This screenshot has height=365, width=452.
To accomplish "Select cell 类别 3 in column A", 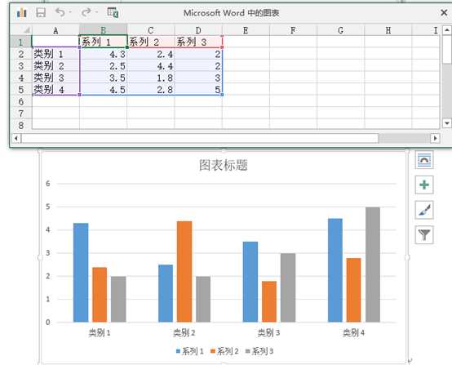I will point(55,78).
